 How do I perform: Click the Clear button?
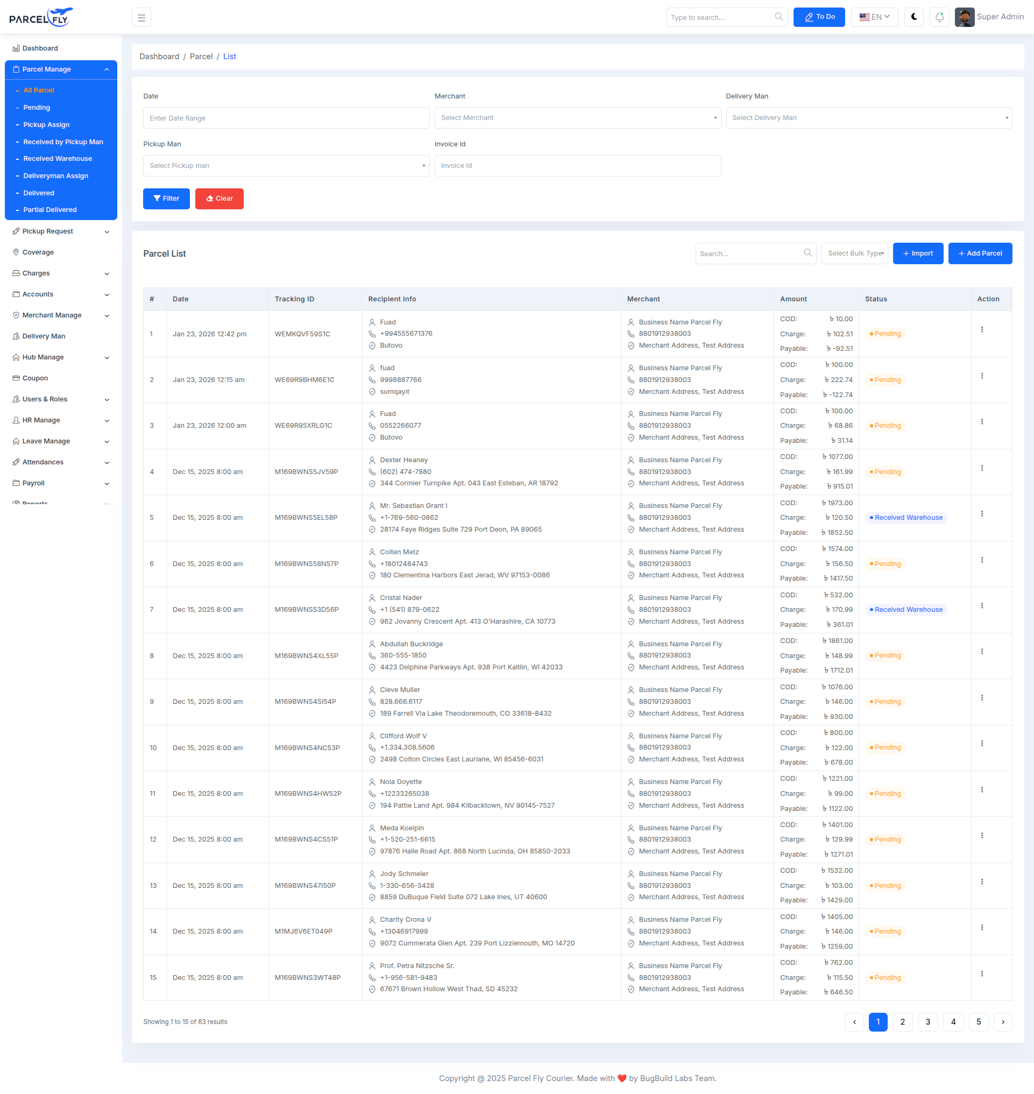(219, 199)
